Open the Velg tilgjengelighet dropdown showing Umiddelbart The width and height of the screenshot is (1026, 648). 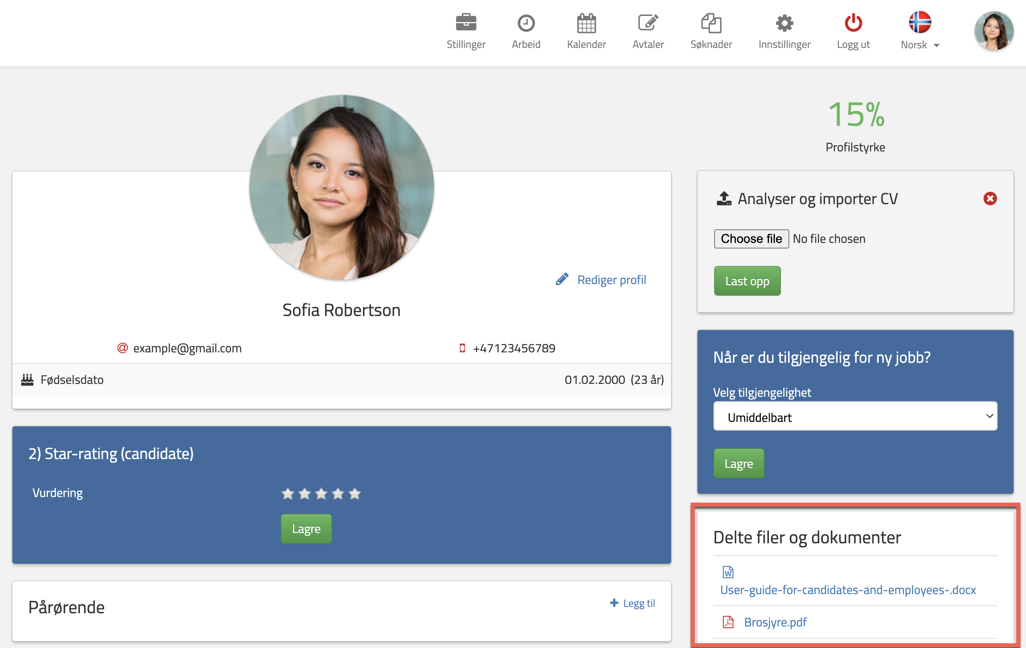(x=855, y=417)
